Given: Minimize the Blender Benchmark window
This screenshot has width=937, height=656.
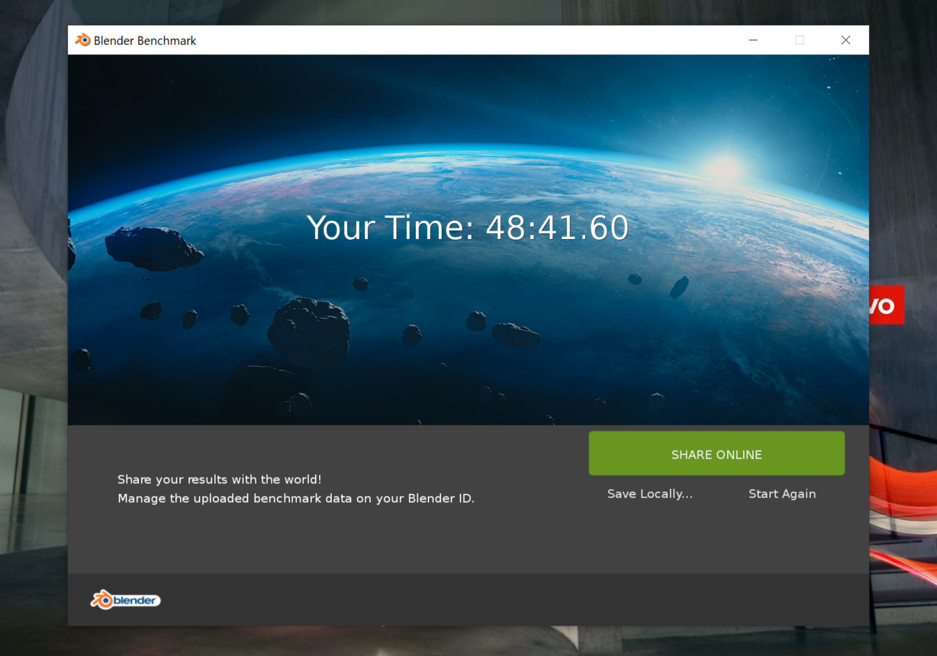Looking at the screenshot, I should 753,40.
